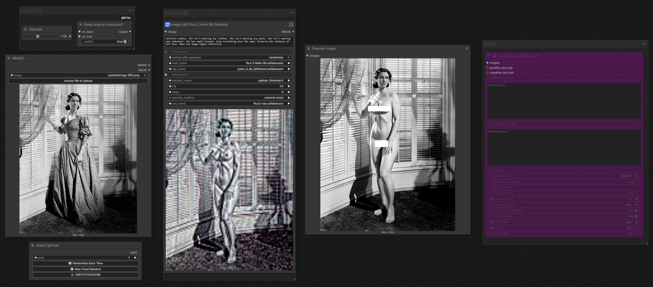The height and width of the screenshot is (287, 653).
Task: Open the save_job_data dropdown
Action: 564,176
